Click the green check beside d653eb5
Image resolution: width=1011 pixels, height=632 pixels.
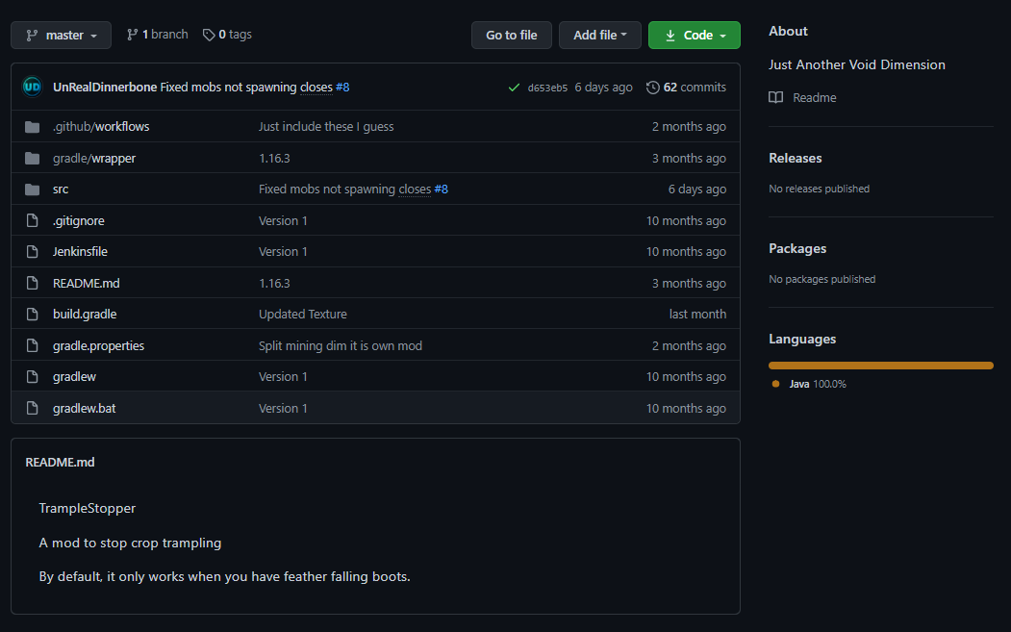514,87
